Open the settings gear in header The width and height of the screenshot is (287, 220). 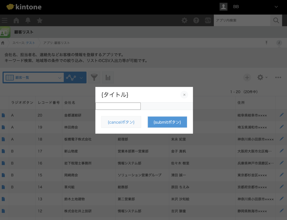pos(184,20)
